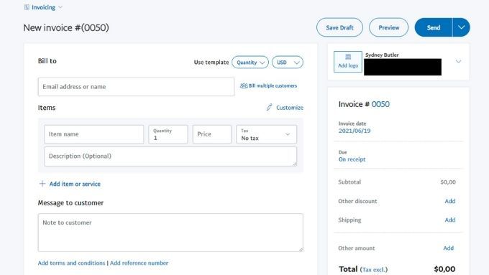Click Add terms and conditions link
489x275 pixels.
tap(71, 263)
